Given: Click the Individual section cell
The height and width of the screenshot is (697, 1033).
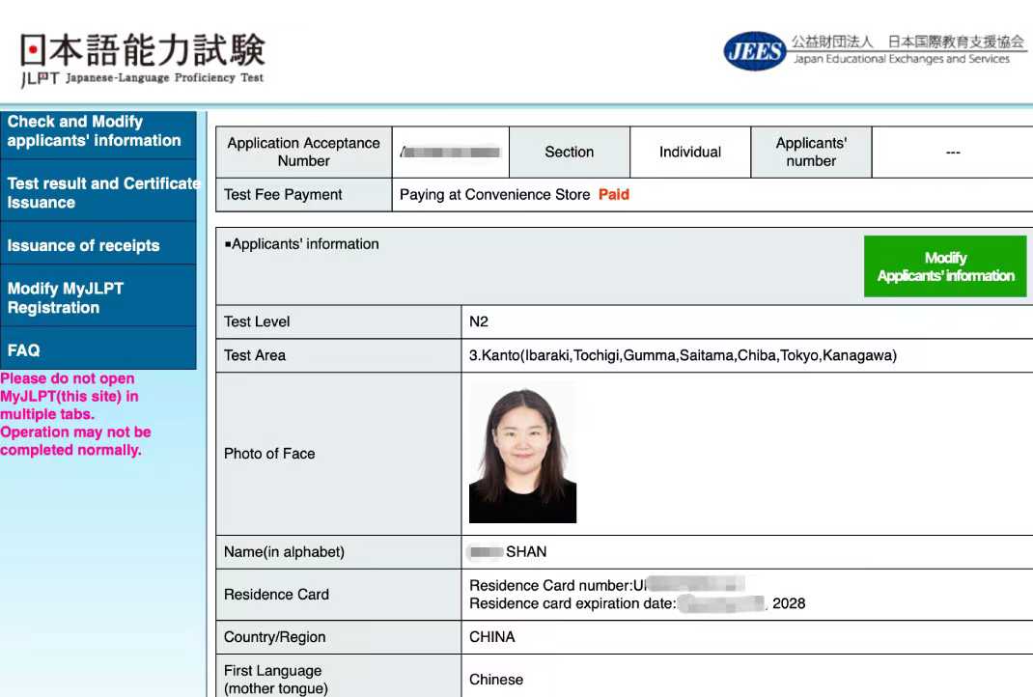Looking at the screenshot, I should pos(689,153).
